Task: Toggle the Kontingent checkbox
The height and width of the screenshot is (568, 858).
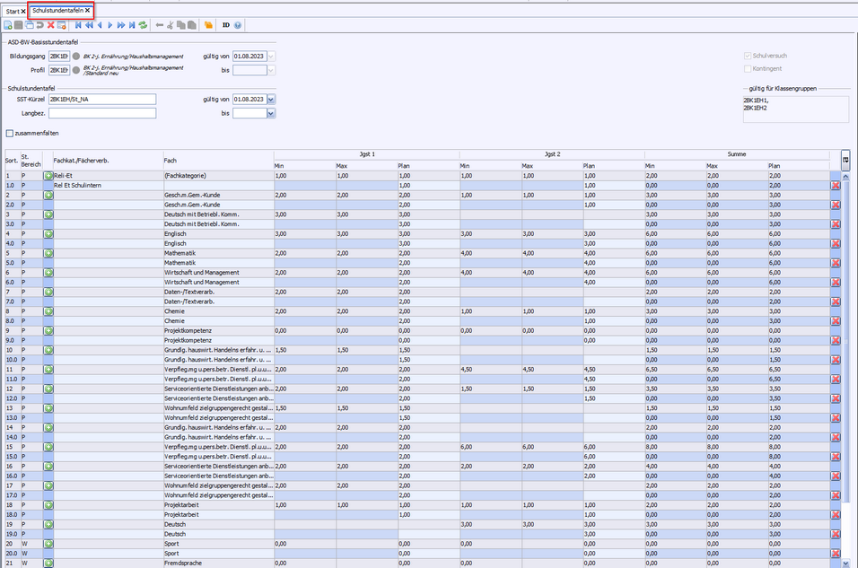Action: (748, 69)
